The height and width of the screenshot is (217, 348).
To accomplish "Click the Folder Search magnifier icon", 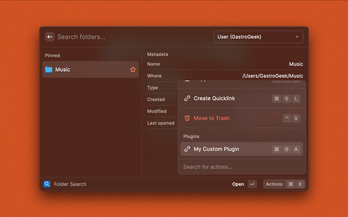I will coord(47,184).
